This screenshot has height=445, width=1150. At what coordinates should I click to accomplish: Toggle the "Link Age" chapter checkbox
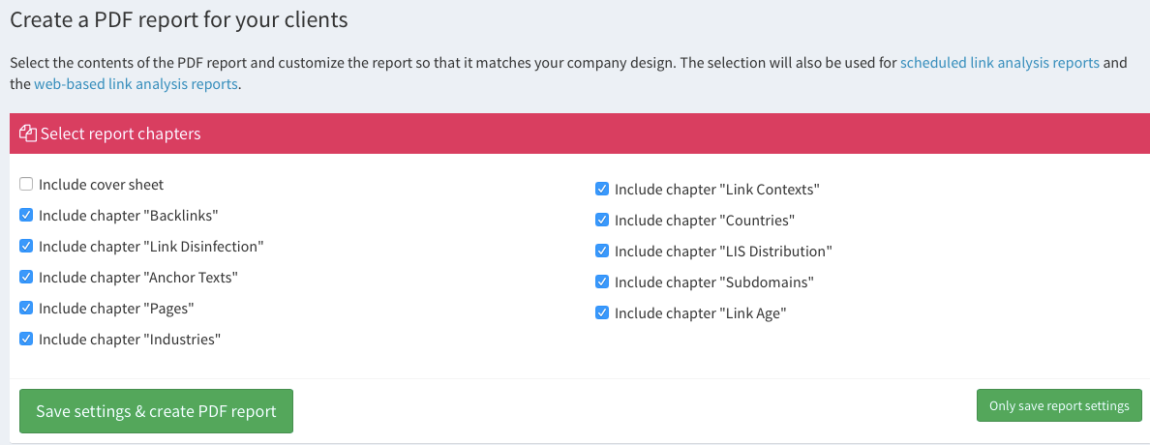coord(602,312)
